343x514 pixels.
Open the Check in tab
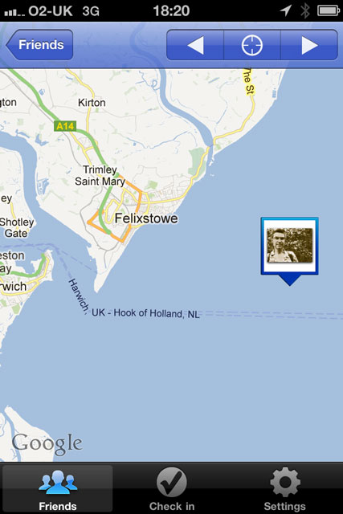pyautogui.click(x=172, y=489)
